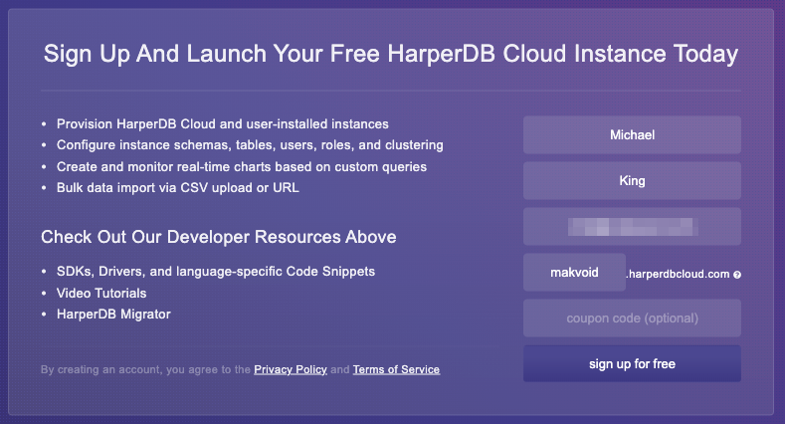785x424 pixels.
Task: Click Check Out Our Developer Resources Above heading
Action: pyautogui.click(x=218, y=237)
